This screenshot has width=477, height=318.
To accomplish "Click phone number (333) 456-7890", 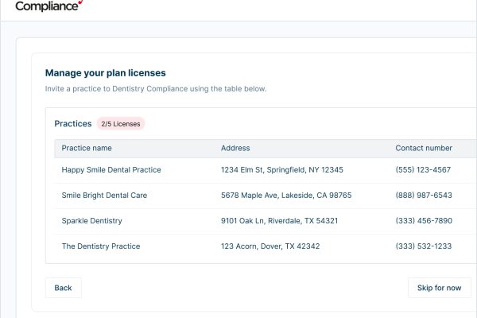I will [424, 221].
